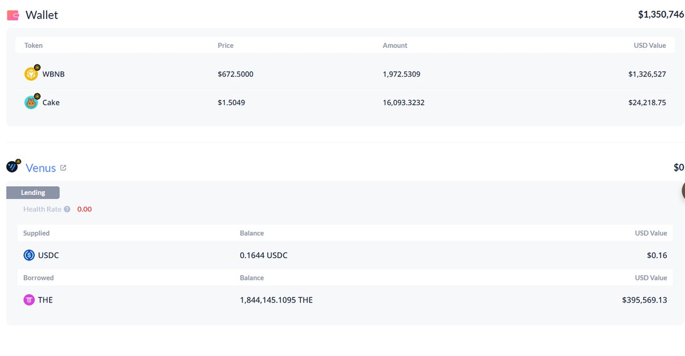
Task: Click the borrowed THE balance amount
Action: pyautogui.click(x=276, y=300)
